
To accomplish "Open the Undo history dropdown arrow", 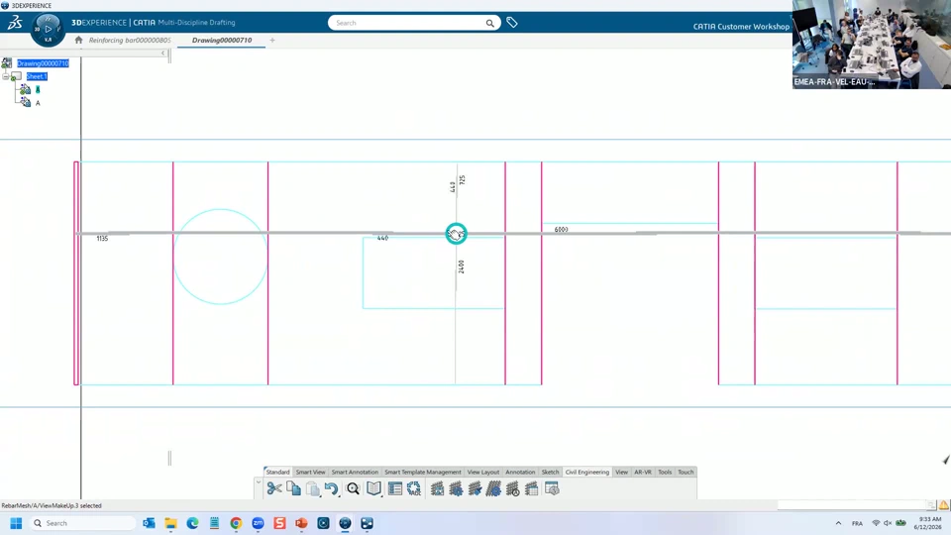I will [x=339, y=494].
